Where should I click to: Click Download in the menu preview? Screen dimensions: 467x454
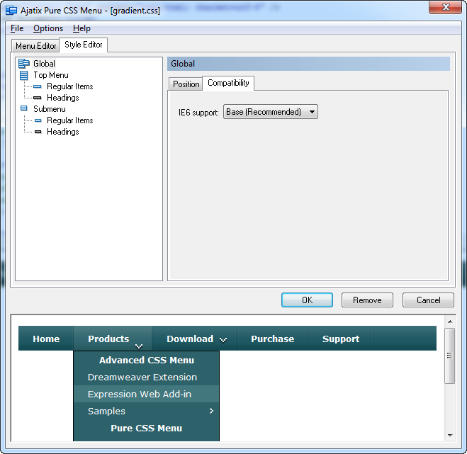(194, 339)
